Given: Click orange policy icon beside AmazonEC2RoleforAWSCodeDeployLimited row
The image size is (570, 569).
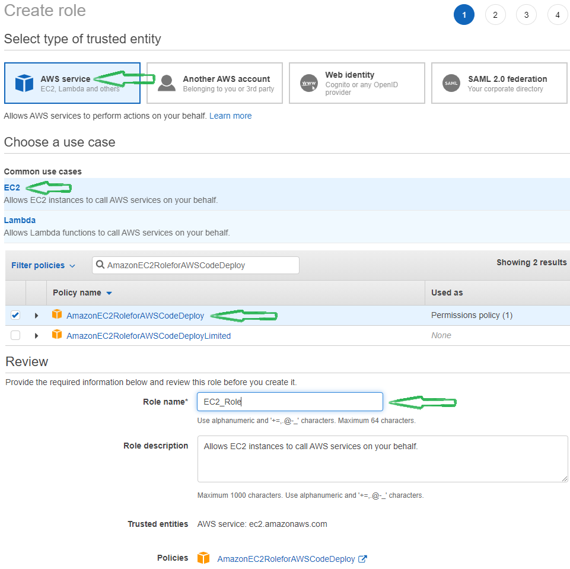Looking at the screenshot, I should 57,334.
